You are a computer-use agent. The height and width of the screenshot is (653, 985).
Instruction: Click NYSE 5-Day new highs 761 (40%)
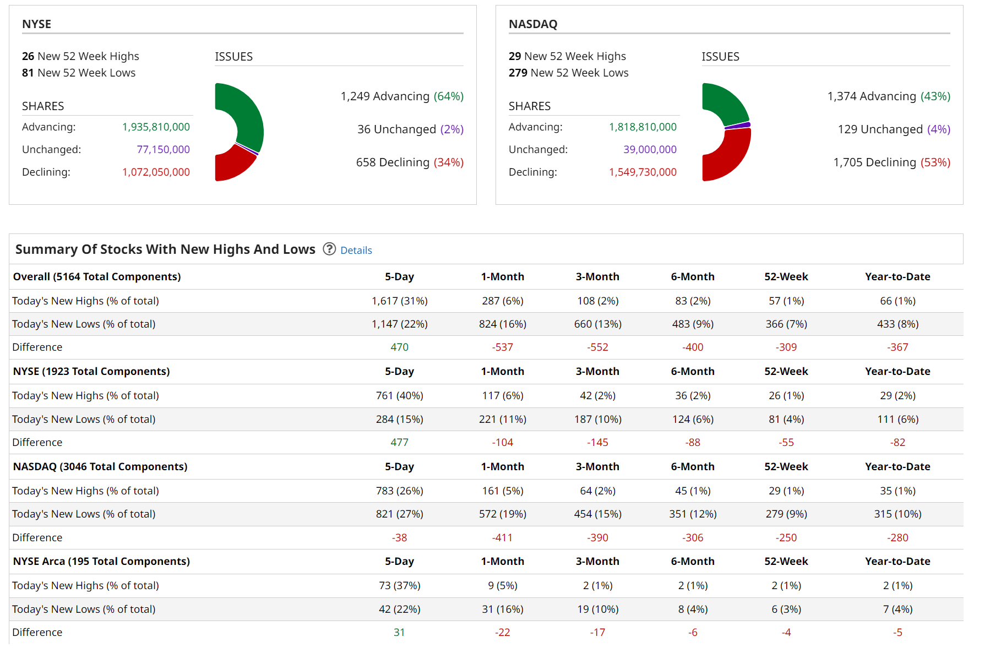point(400,396)
